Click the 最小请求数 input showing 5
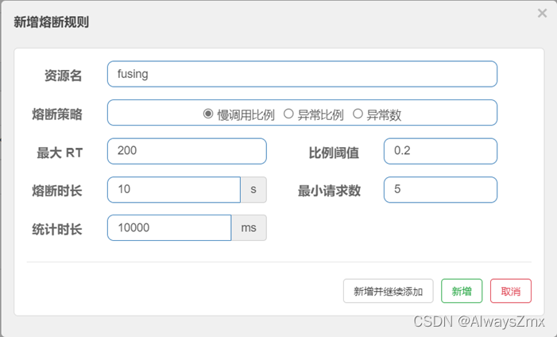This screenshot has height=337, width=557. (x=440, y=189)
